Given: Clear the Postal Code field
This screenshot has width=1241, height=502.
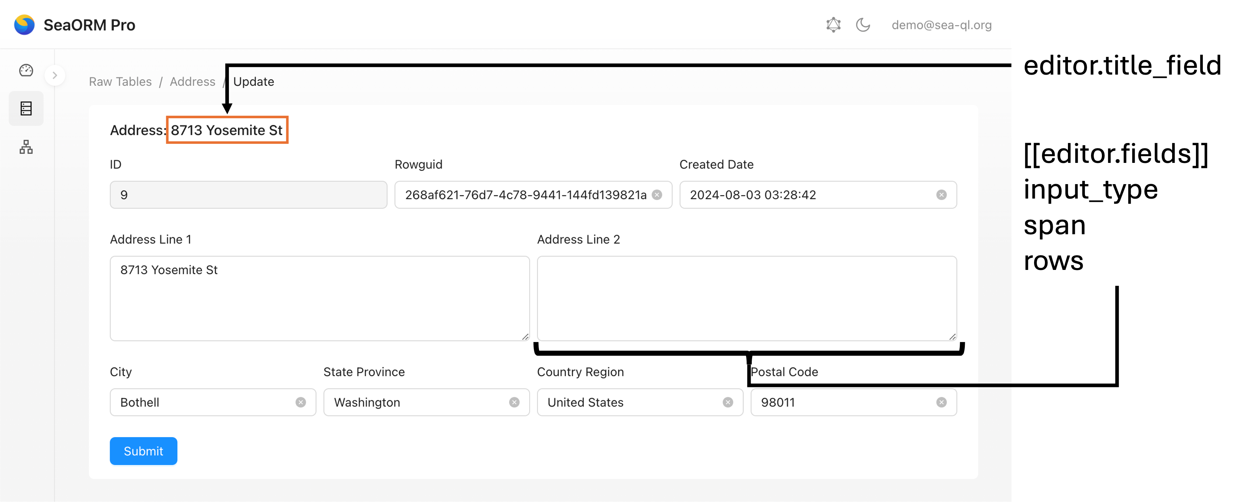Looking at the screenshot, I should (941, 403).
